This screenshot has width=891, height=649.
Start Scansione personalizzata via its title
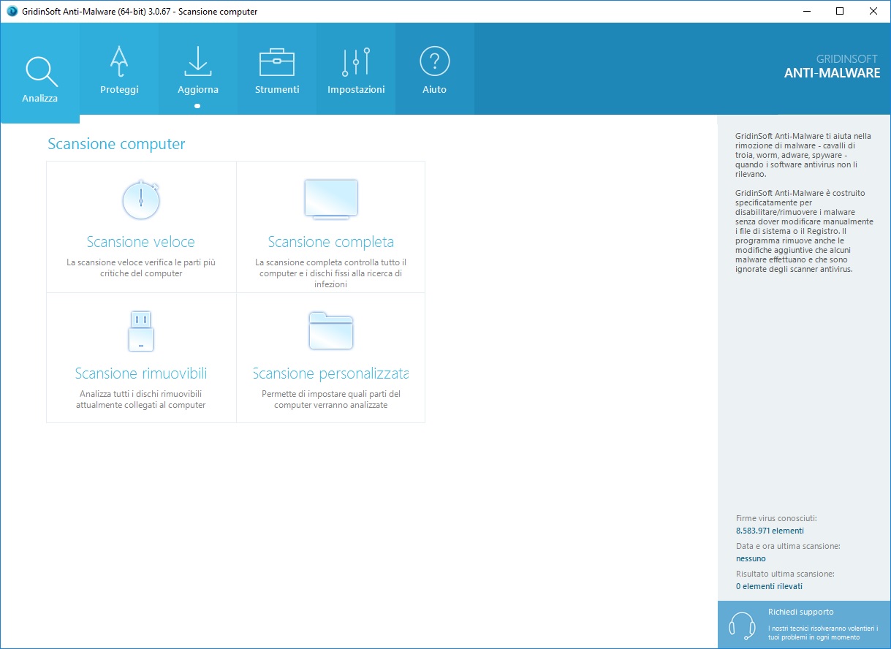[331, 373]
